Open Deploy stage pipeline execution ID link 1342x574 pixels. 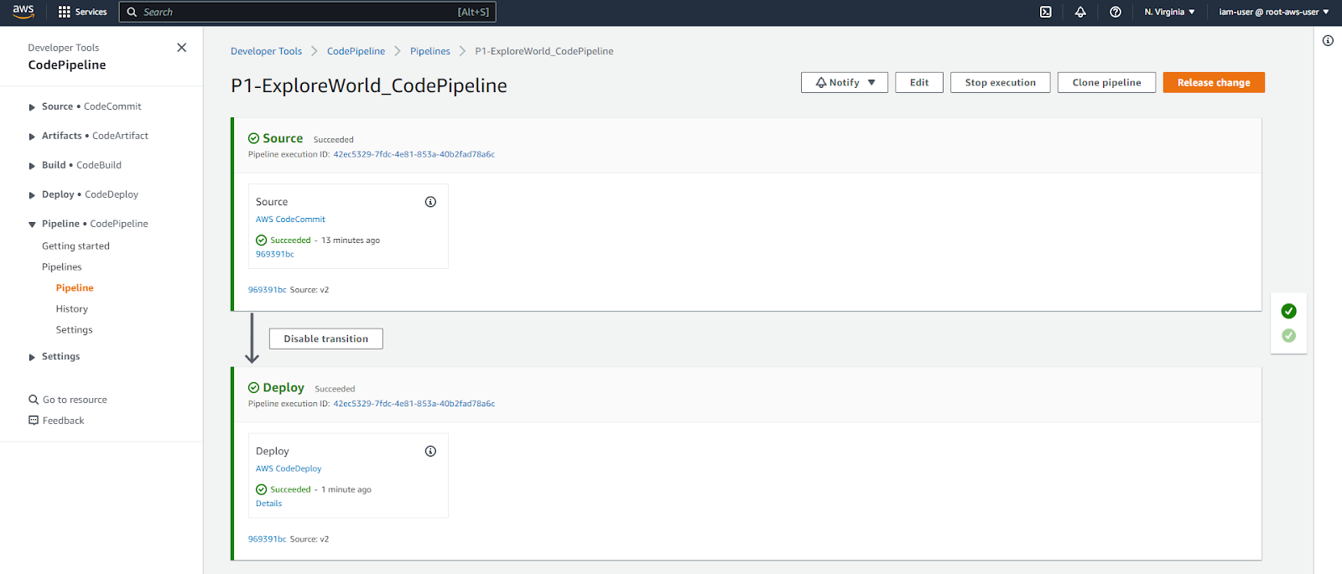pyautogui.click(x=414, y=404)
